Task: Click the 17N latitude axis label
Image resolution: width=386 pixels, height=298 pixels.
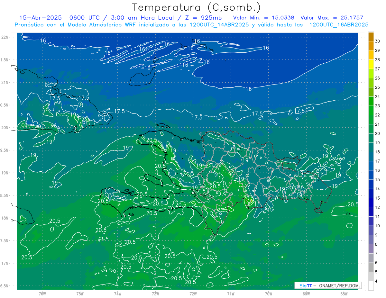Action: click(x=5, y=263)
